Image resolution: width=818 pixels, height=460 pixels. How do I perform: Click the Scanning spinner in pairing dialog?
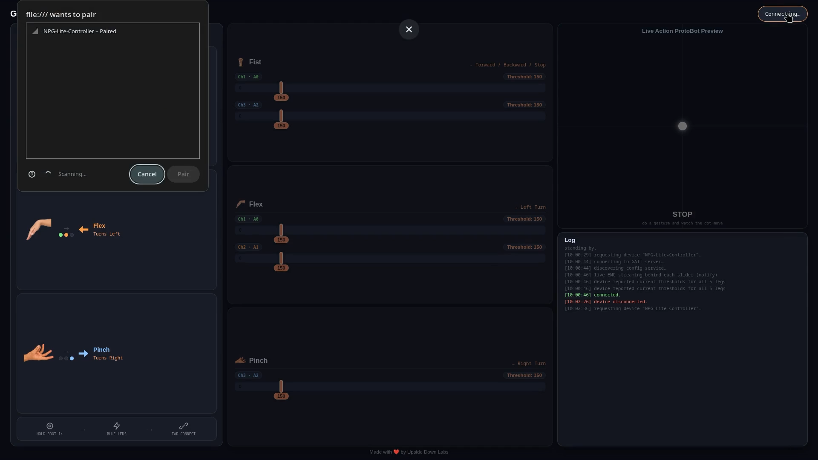(x=48, y=174)
